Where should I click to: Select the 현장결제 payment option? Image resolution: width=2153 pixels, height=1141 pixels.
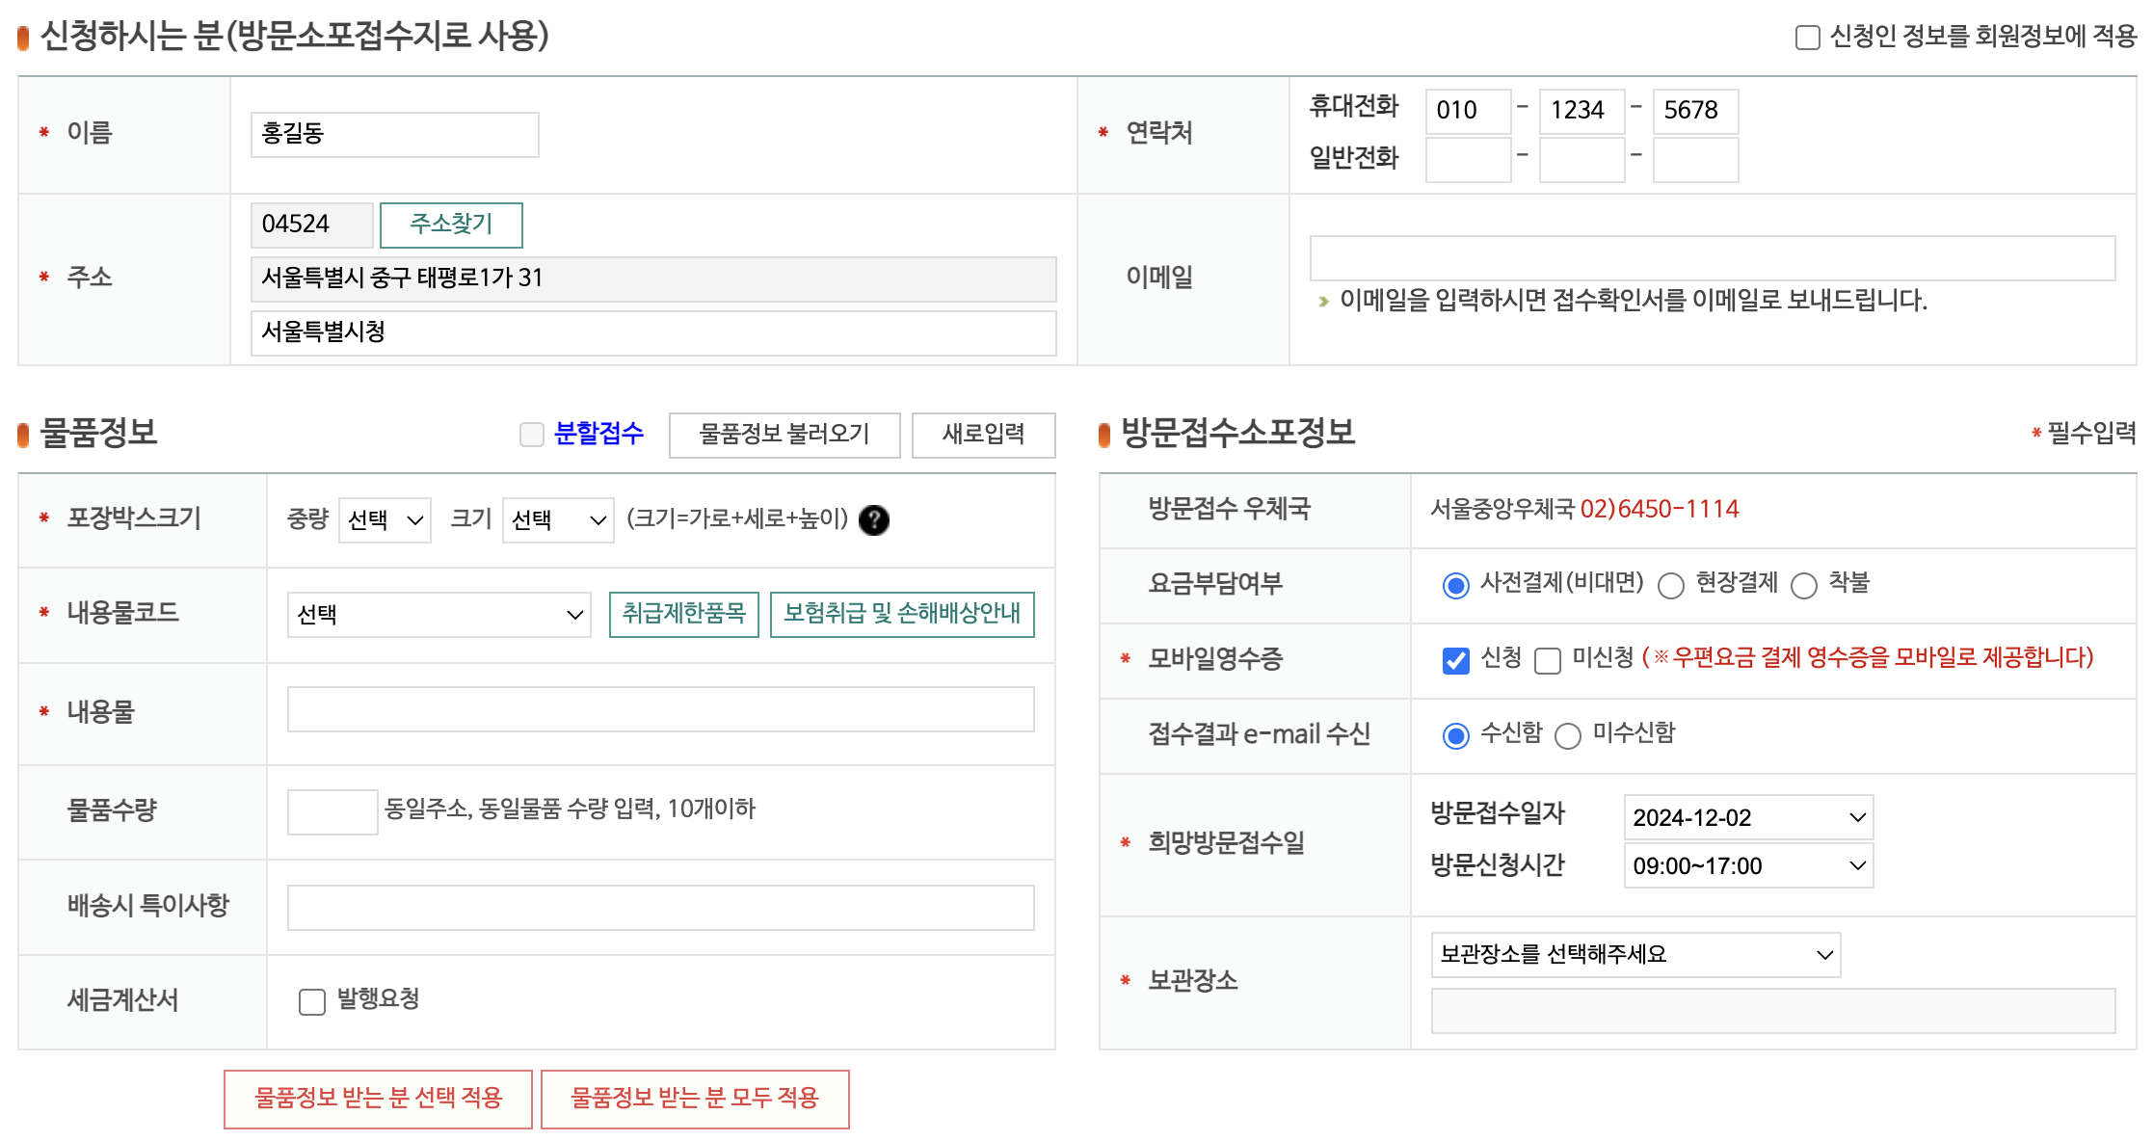coord(1670,585)
